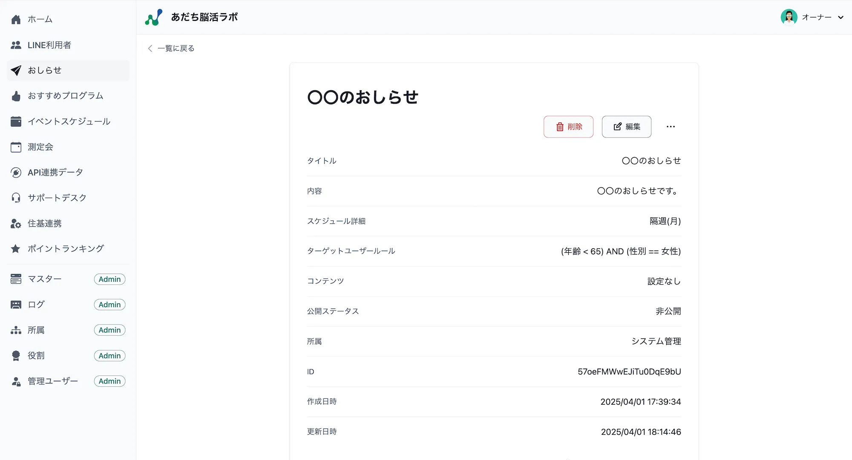Click the API連携データ plug icon

pos(16,173)
